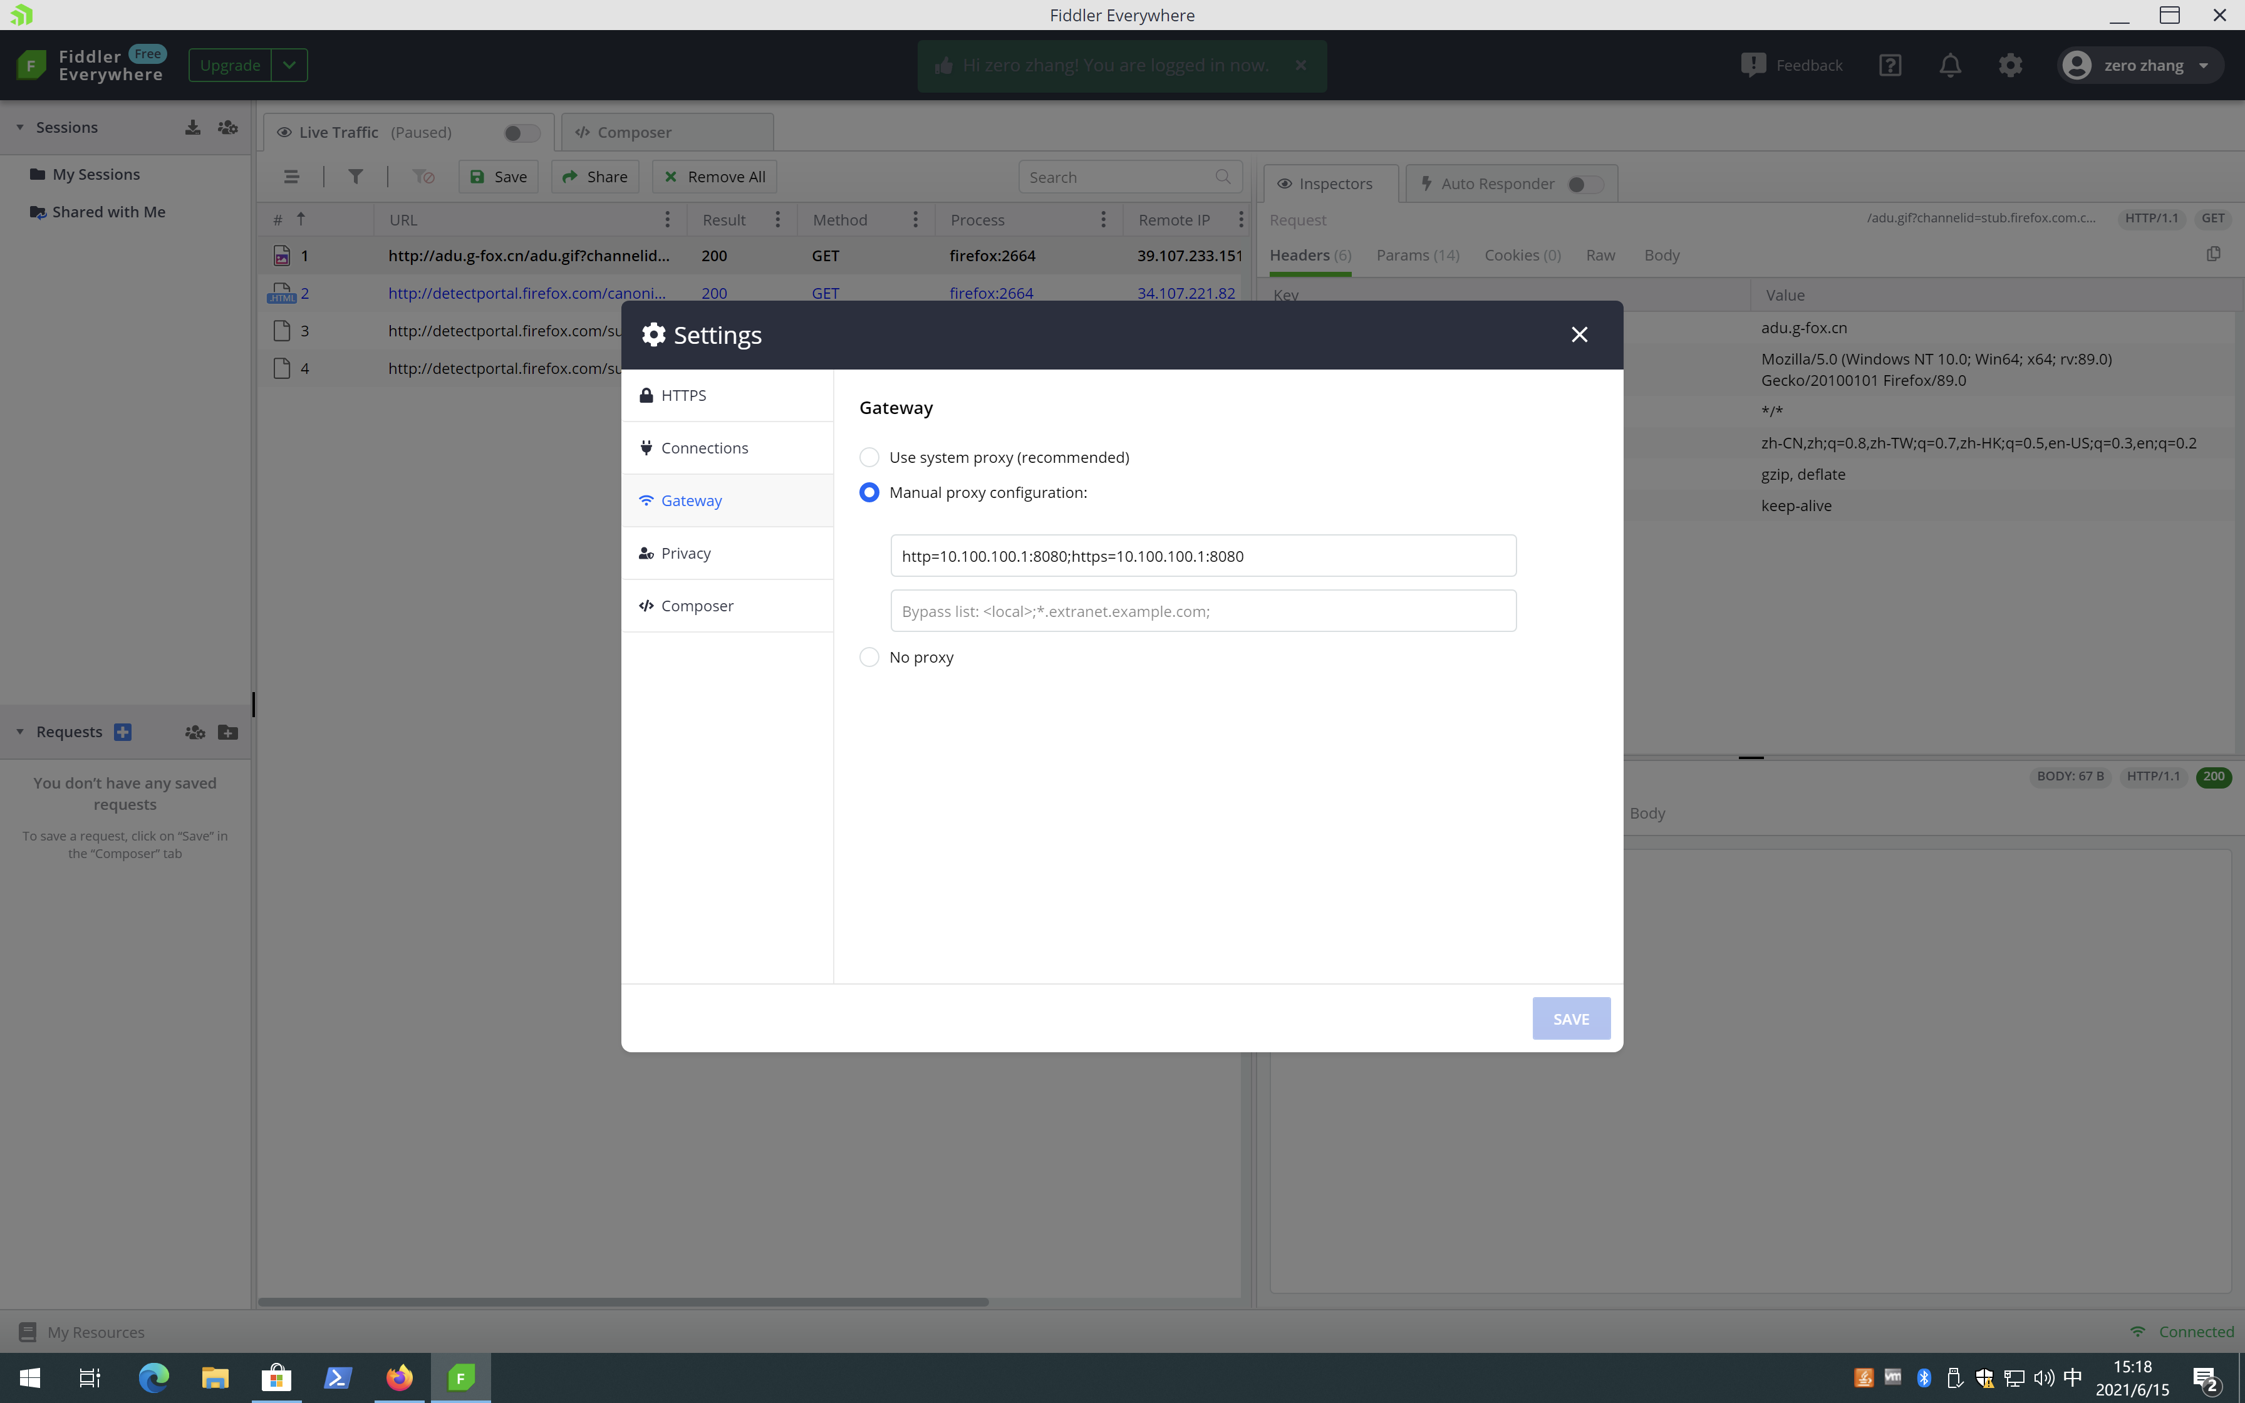Image resolution: width=2245 pixels, height=1403 pixels.
Task: Switch to the Inspectors tab
Action: point(1330,184)
